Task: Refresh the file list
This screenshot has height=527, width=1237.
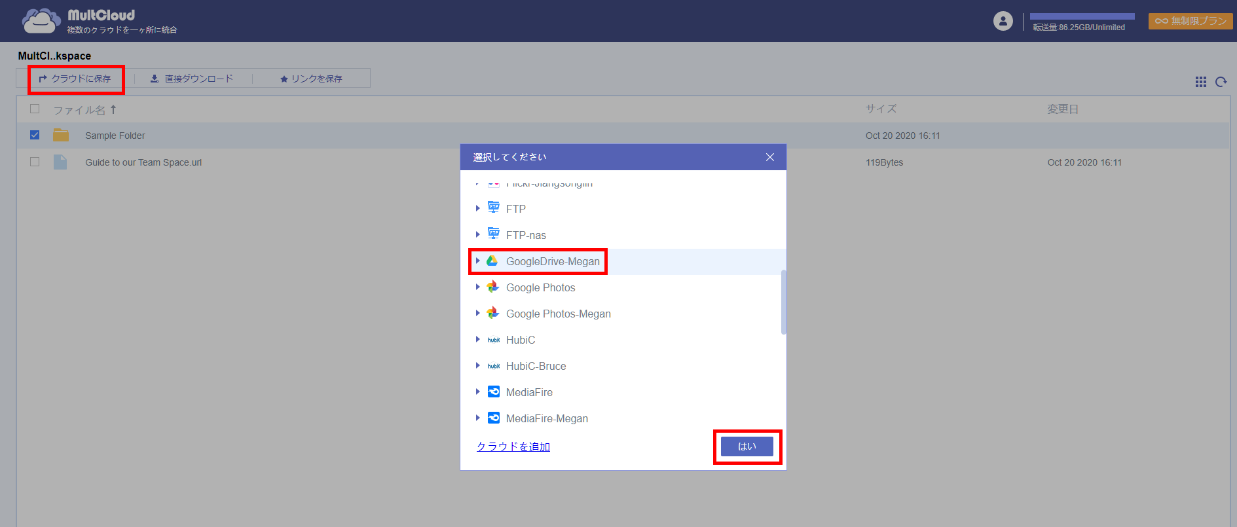Action: (x=1221, y=82)
